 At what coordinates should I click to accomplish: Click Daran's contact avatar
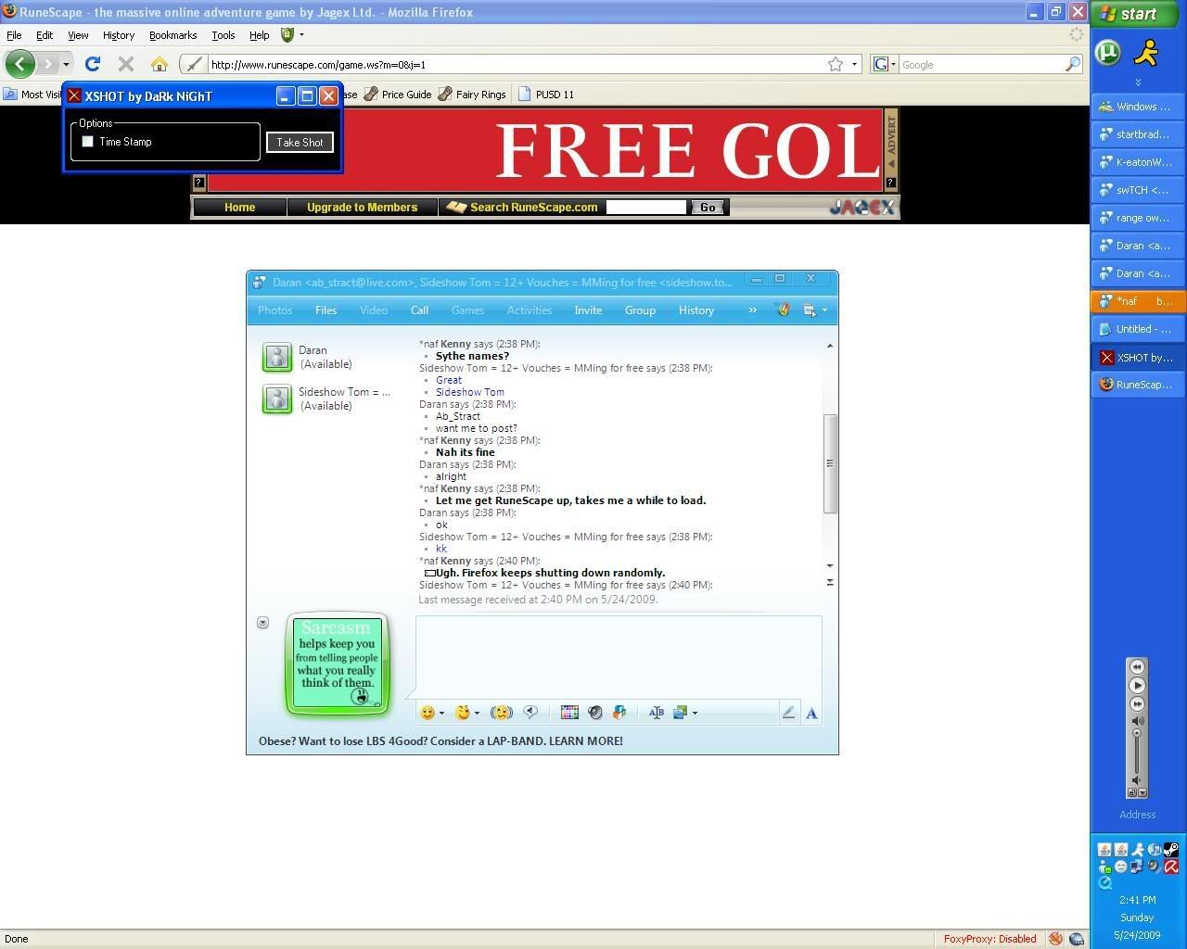pos(276,357)
